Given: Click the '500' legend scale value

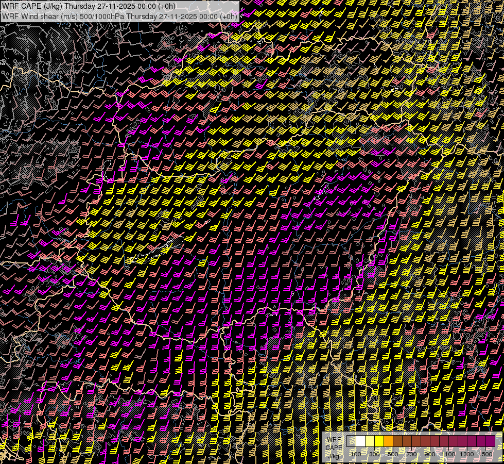Looking at the screenshot, I should pyautogui.click(x=393, y=454).
